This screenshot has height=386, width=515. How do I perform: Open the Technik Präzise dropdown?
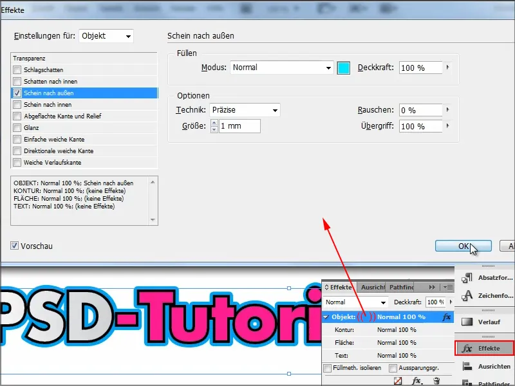(x=245, y=110)
